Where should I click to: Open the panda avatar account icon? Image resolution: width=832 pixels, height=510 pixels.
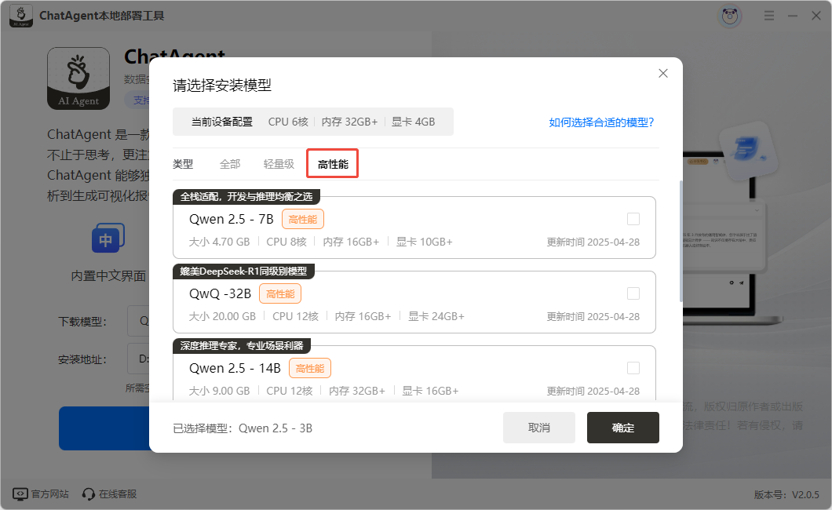730,16
